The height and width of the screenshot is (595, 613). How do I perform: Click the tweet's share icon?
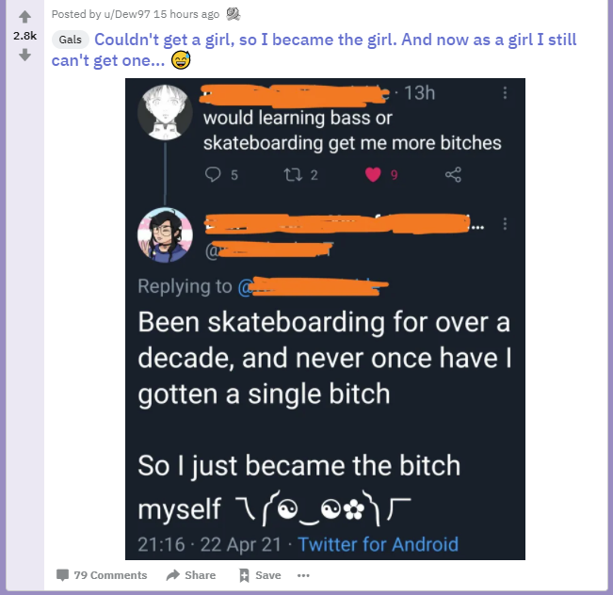click(x=453, y=175)
